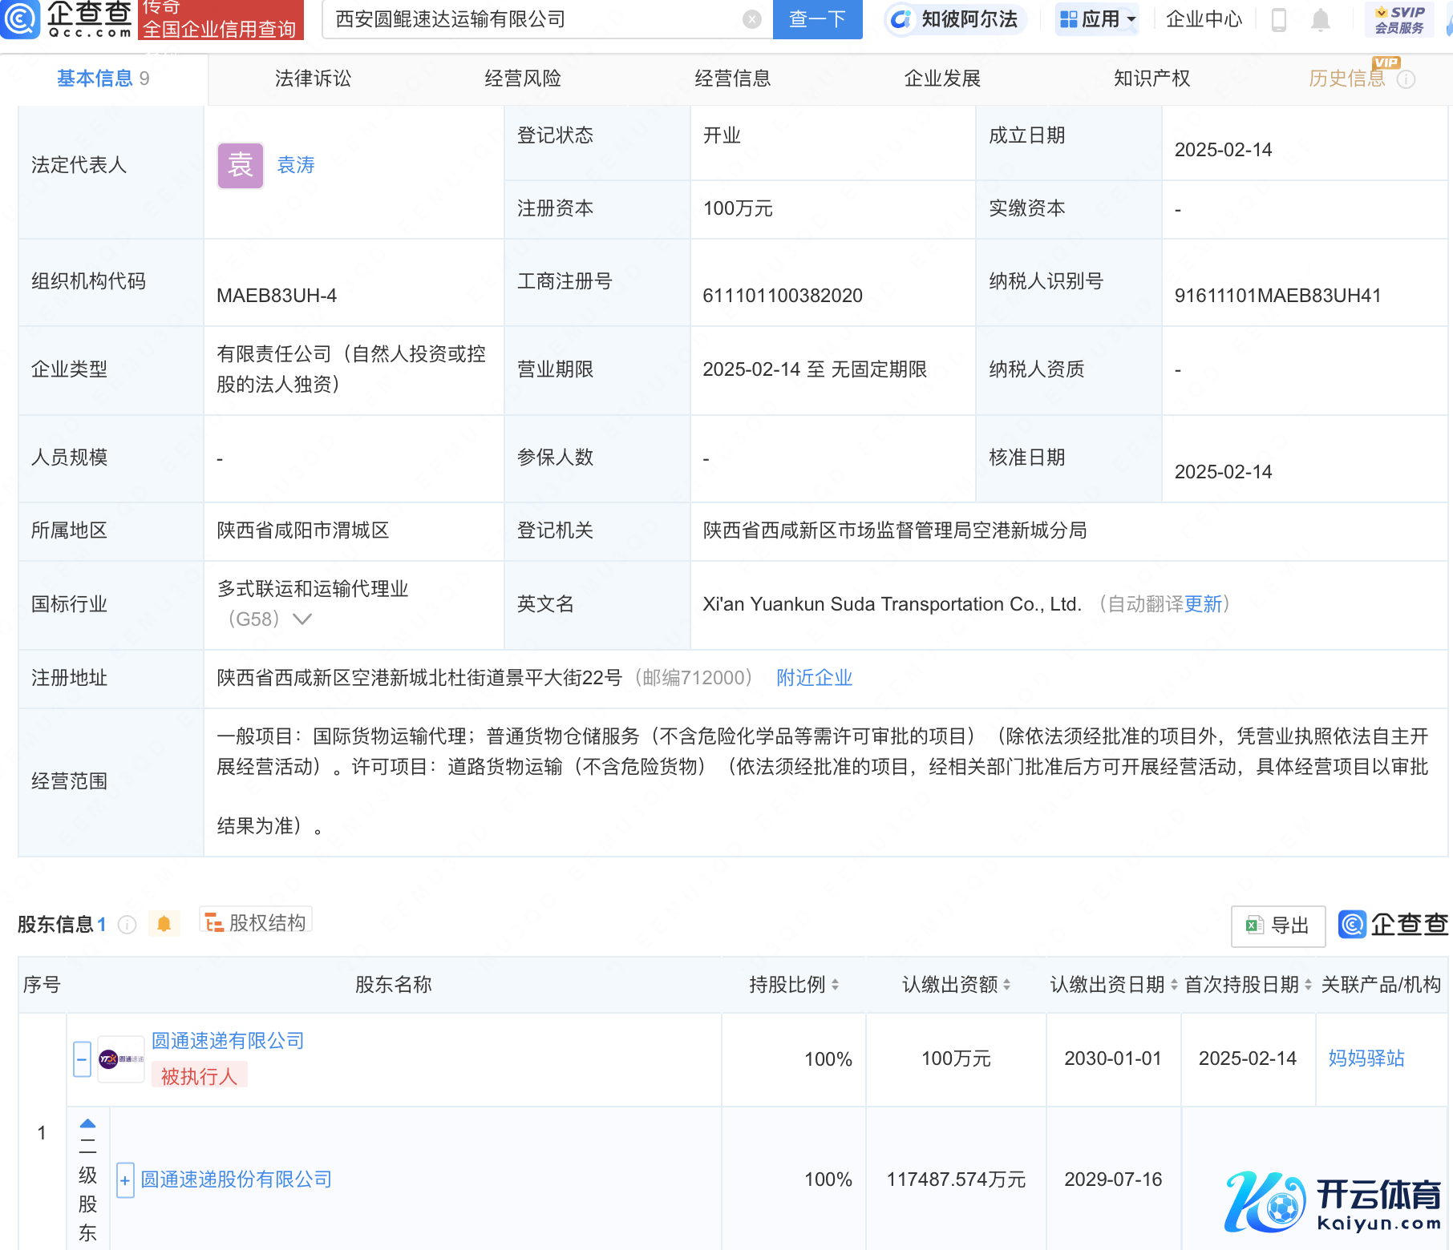The width and height of the screenshot is (1453, 1250).
Task: Open the notifications bell in header
Action: (x=1320, y=19)
